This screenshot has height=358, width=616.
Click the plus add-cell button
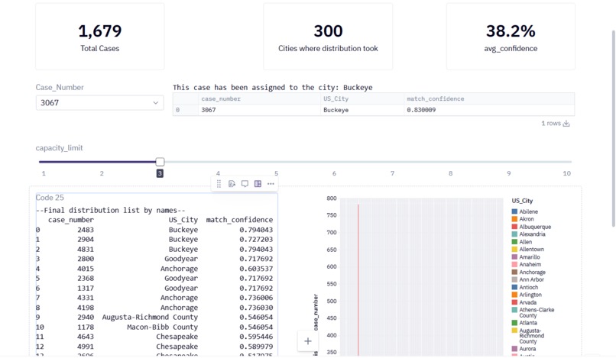pyautogui.click(x=307, y=341)
